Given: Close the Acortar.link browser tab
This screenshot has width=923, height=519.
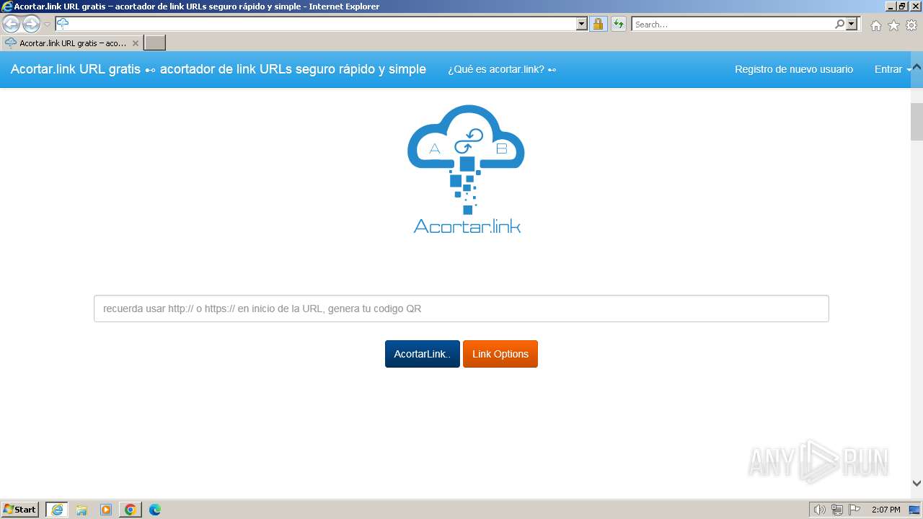Looking at the screenshot, I should 135,43.
